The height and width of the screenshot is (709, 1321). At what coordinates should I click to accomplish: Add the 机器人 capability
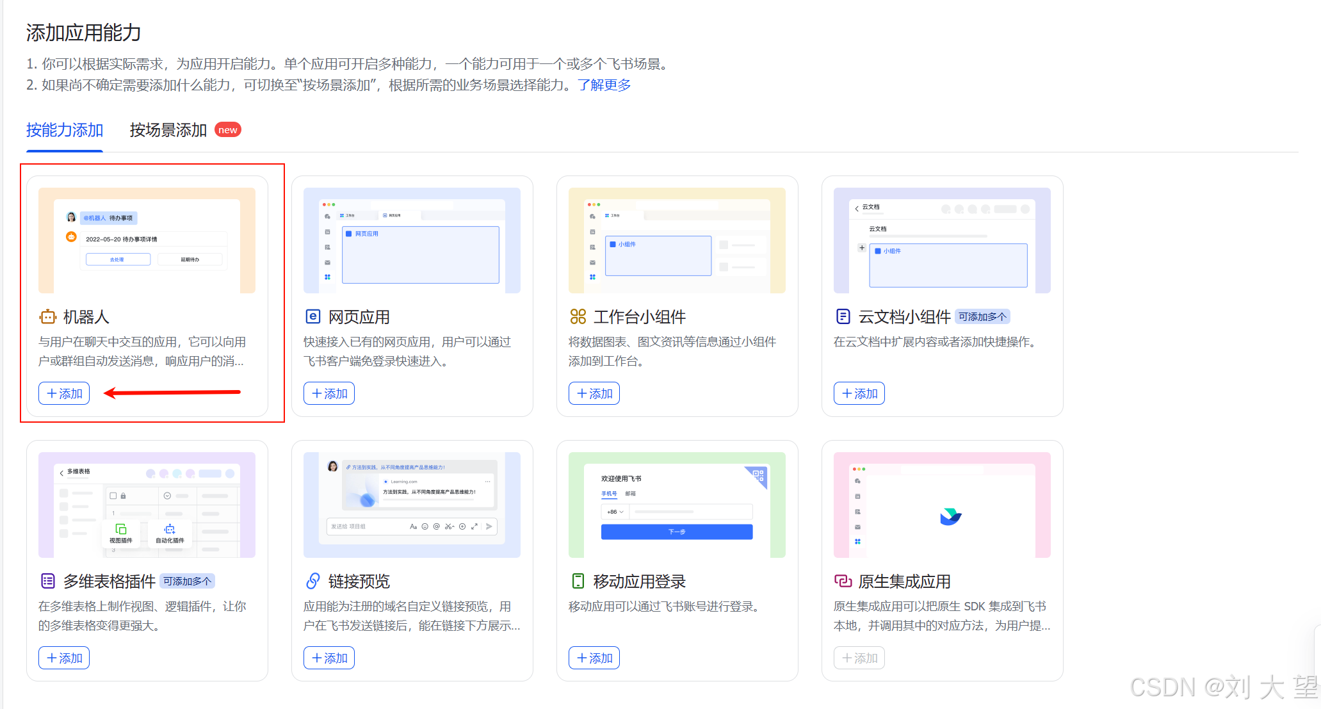pos(64,393)
